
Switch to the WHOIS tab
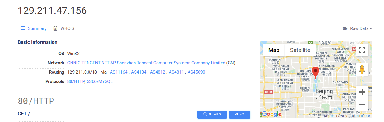click(x=64, y=28)
